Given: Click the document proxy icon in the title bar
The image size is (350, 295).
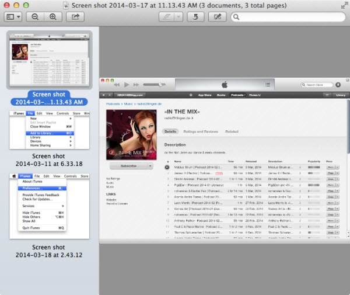Looking at the screenshot, I should point(66,5).
